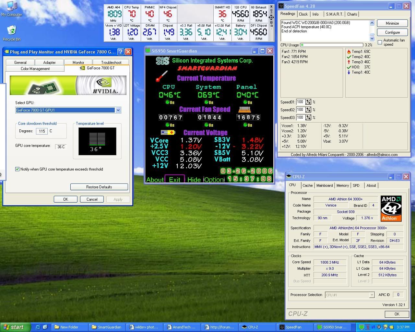Click the battery icon beside Current Voltage
The width and height of the screenshot is (415, 332).
[168, 132]
